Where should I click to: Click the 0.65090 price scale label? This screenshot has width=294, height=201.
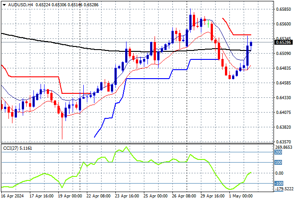click(x=283, y=54)
